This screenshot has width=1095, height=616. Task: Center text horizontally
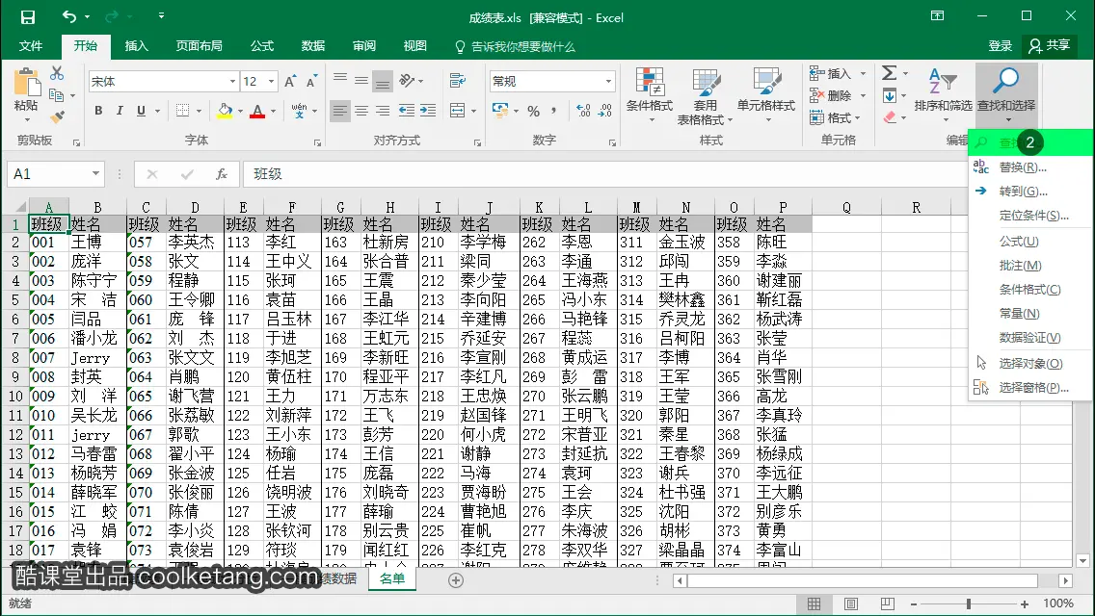361,111
